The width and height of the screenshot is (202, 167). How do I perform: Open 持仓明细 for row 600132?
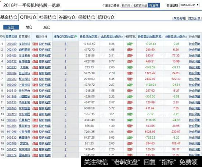tap(195, 61)
